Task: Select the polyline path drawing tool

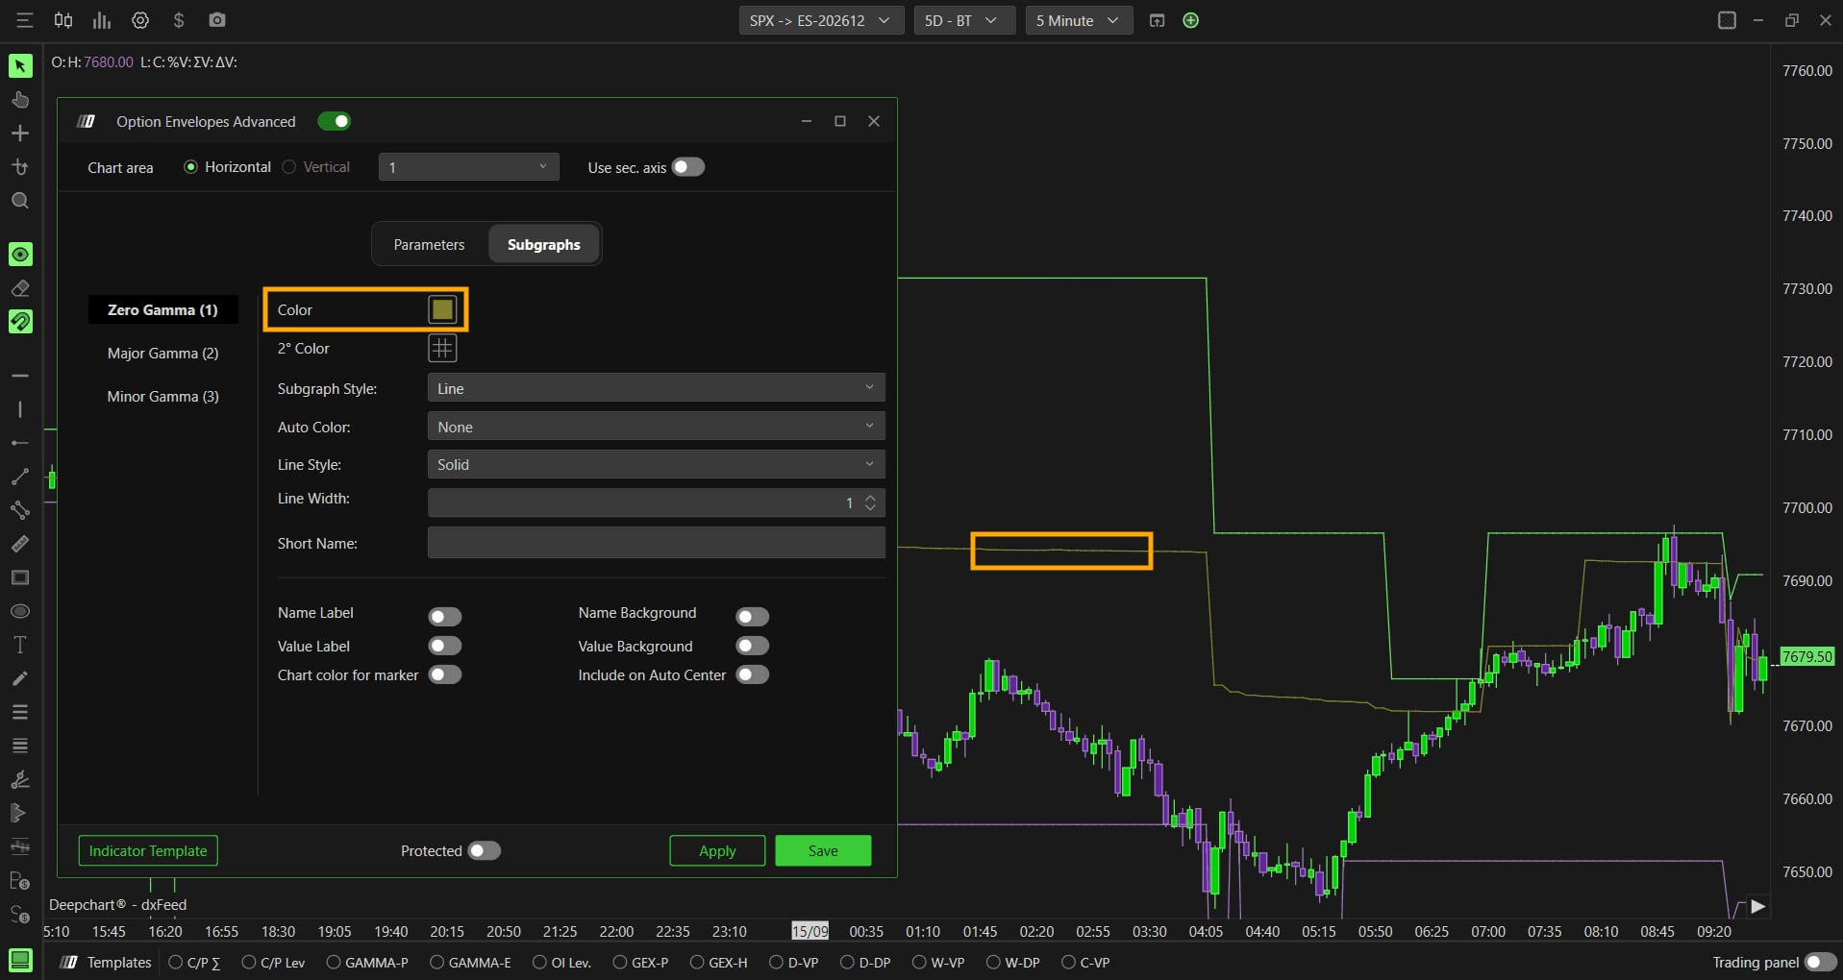Action: click(x=20, y=510)
